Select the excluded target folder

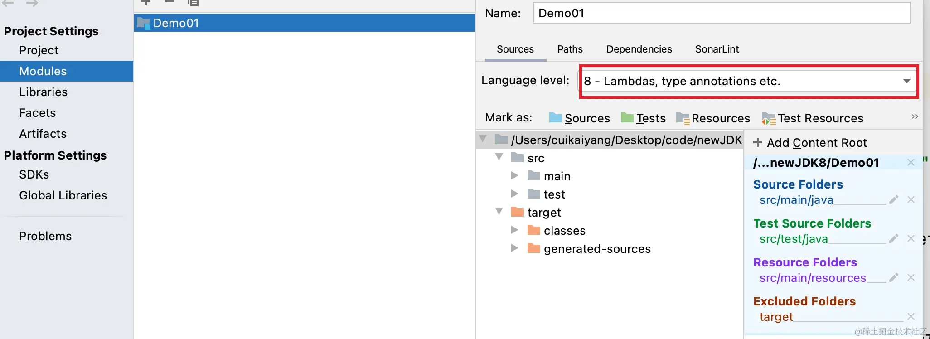[536, 213]
